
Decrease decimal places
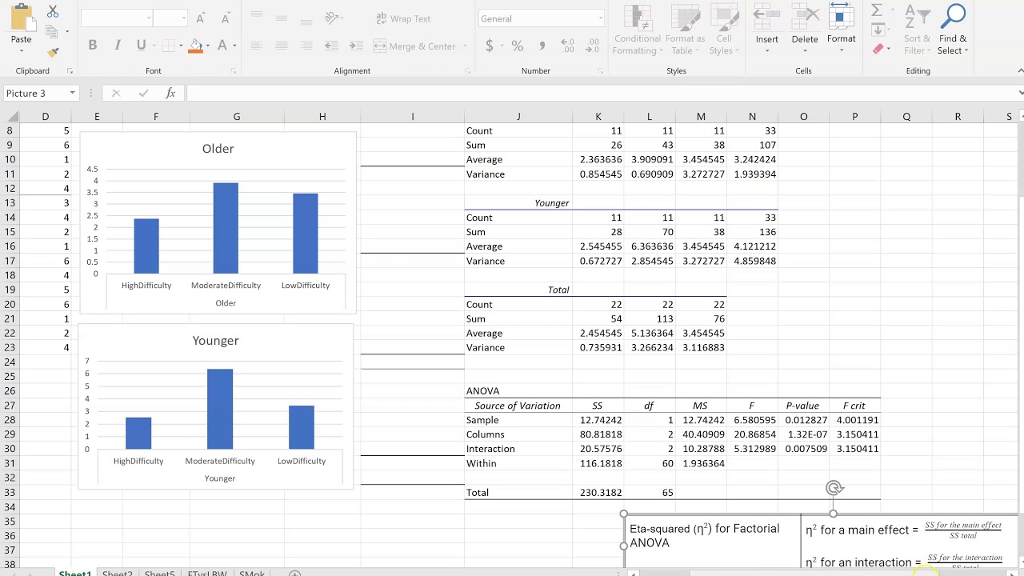pos(592,46)
